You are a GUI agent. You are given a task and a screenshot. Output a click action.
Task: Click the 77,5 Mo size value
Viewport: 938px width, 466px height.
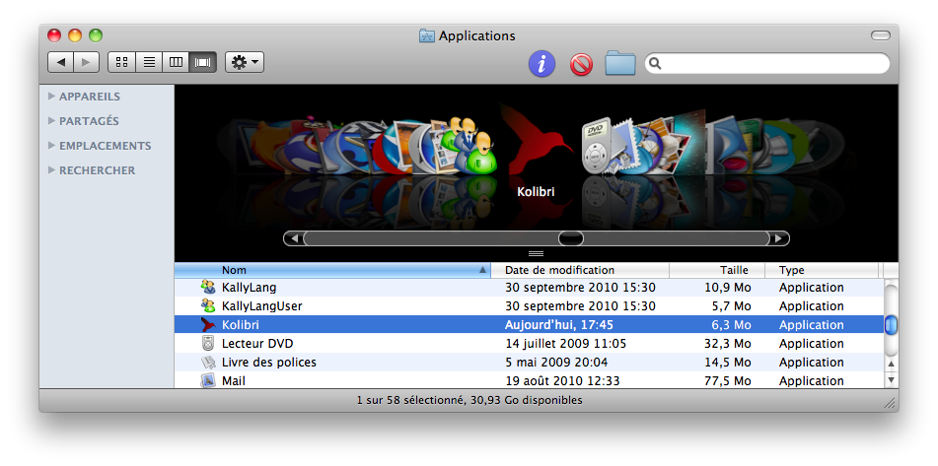coord(727,380)
